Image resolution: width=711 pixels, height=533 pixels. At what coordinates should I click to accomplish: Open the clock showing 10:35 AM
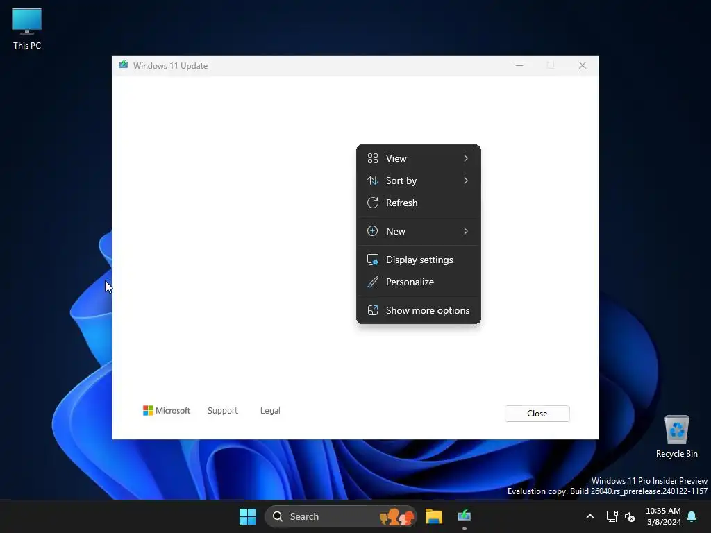pyautogui.click(x=663, y=516)
